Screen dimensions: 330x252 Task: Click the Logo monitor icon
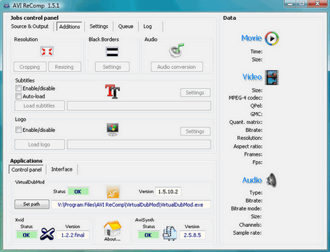[x=112, y=129]
